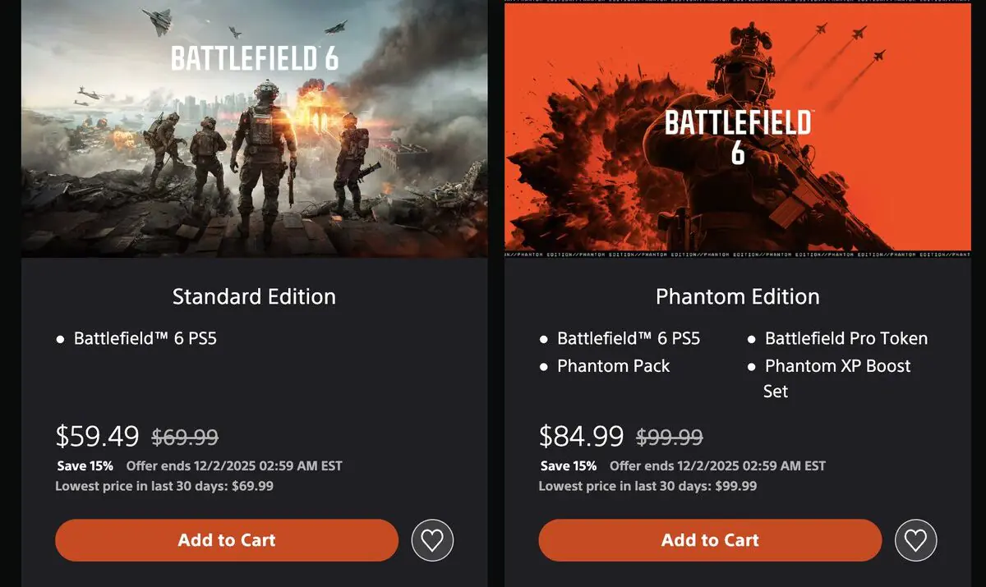Screen dimensions: 986x587
Task: Select the Standard Edition title heading
Action: 253,296
